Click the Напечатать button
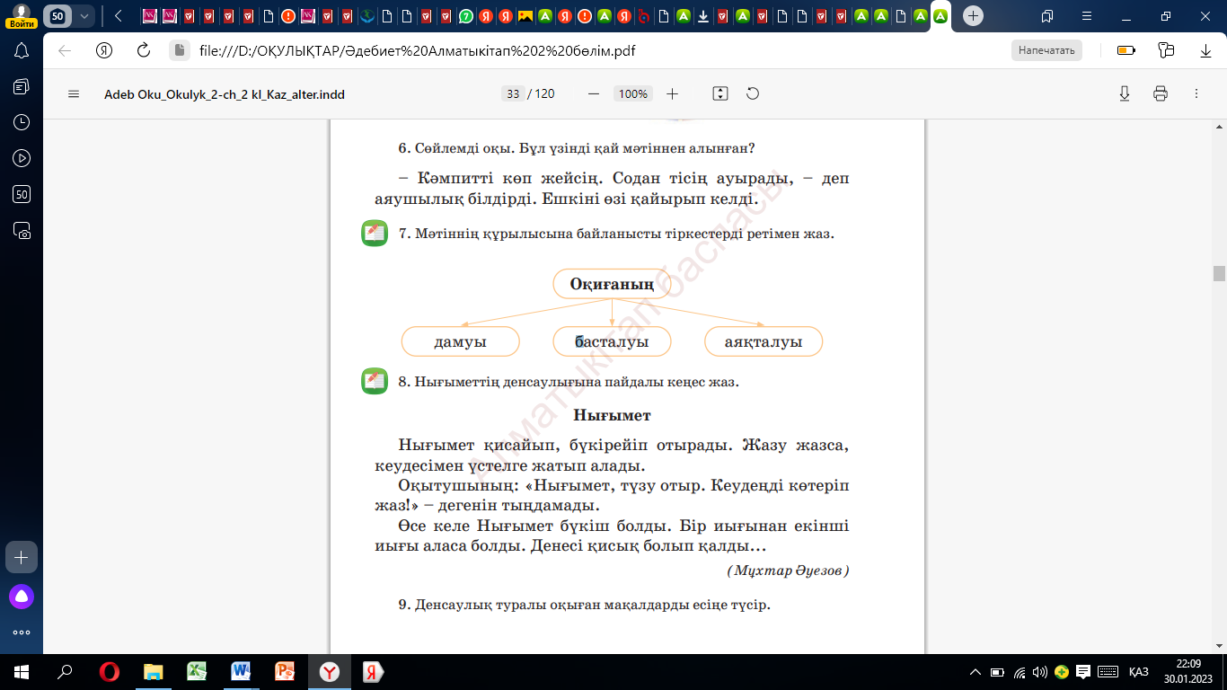The image size is (1227, 690). [1046, 50]
